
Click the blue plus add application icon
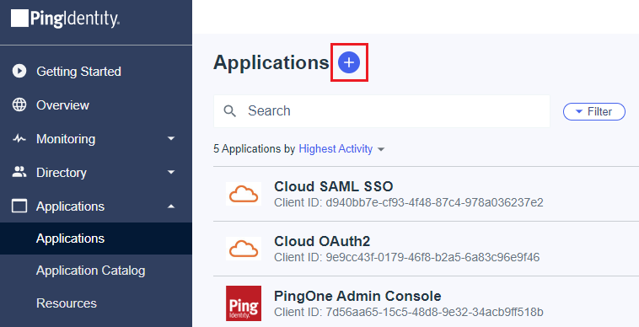(x=349, y=62)
